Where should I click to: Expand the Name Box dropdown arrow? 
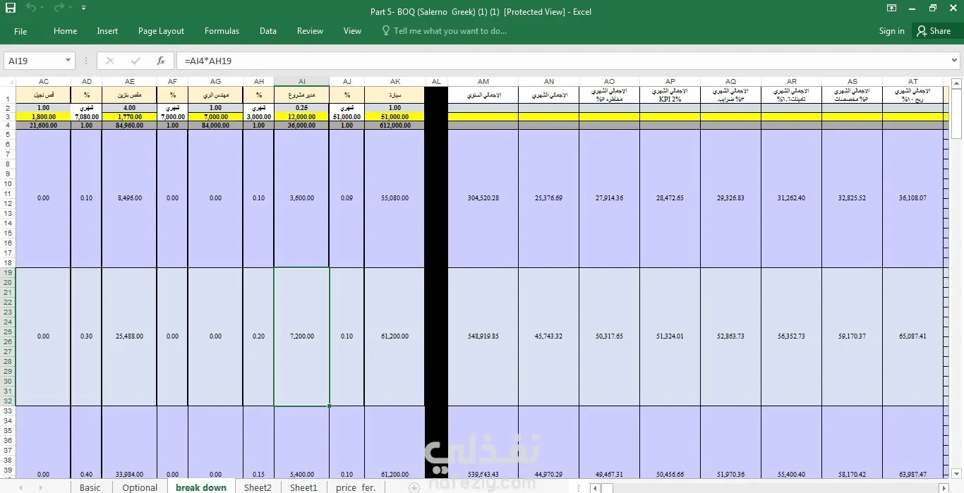(x=68, y=61)
